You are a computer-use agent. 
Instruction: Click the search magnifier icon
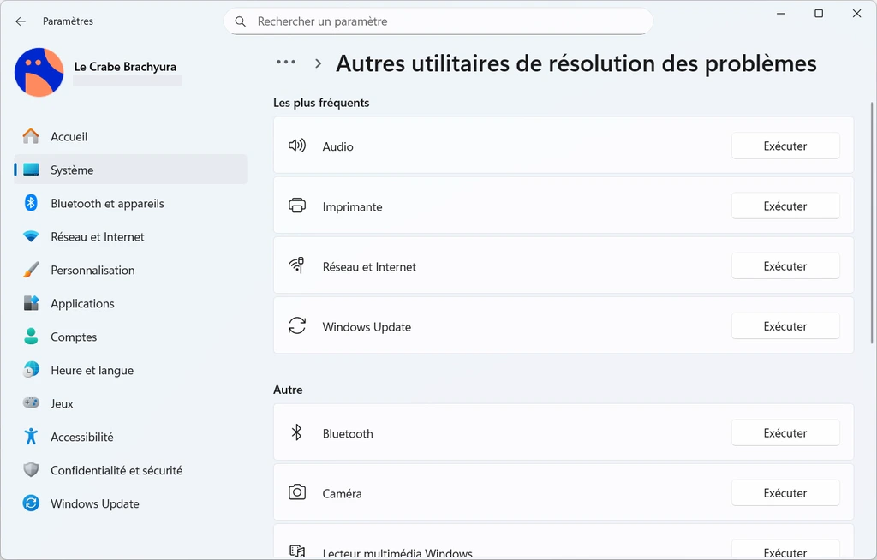pyautogui.click(x=241, y=21)
